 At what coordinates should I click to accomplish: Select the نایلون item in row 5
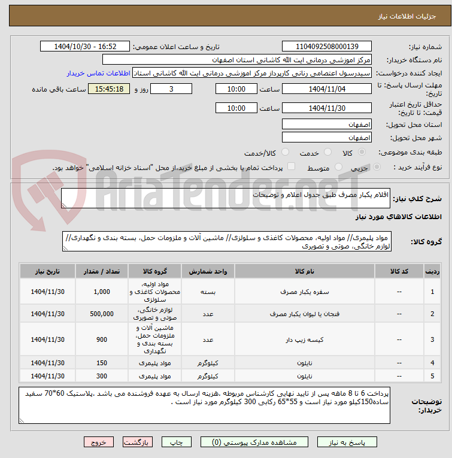[x=305, y=376]
